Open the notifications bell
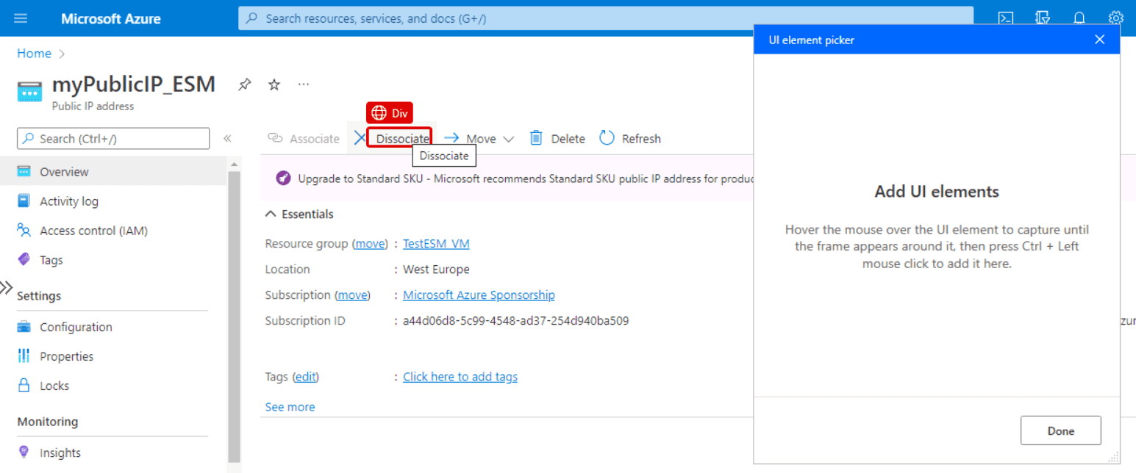 coord(1079,18)
